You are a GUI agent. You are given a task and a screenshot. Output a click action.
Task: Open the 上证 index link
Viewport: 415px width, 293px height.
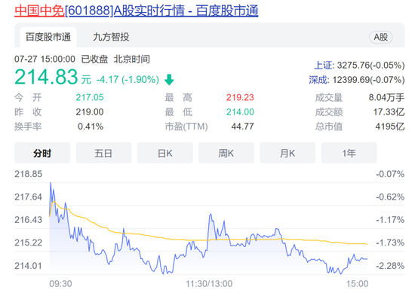(x=323, y=66)
